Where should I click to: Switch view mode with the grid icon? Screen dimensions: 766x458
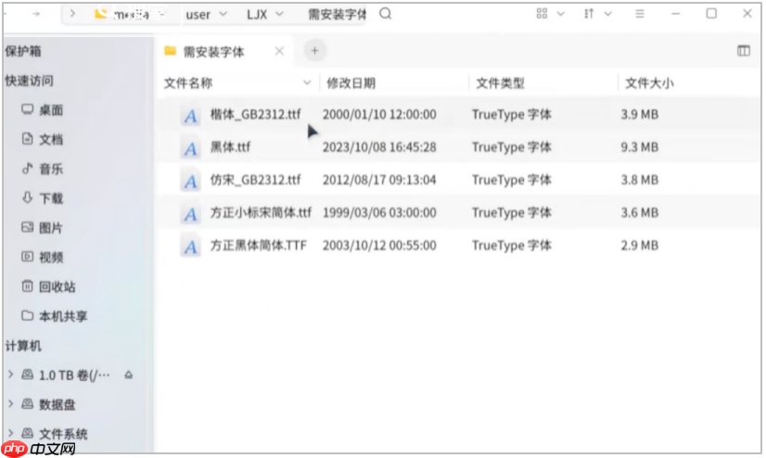(542, 14)
